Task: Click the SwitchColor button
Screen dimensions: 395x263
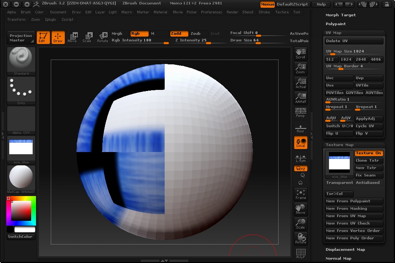Action: 21,237
